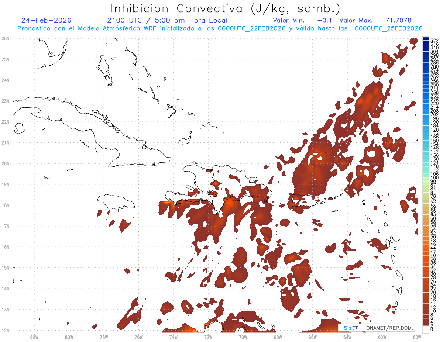Click the "18N" latitude axis label
Viewport: 443px width, 342px height.
point(5,205)
